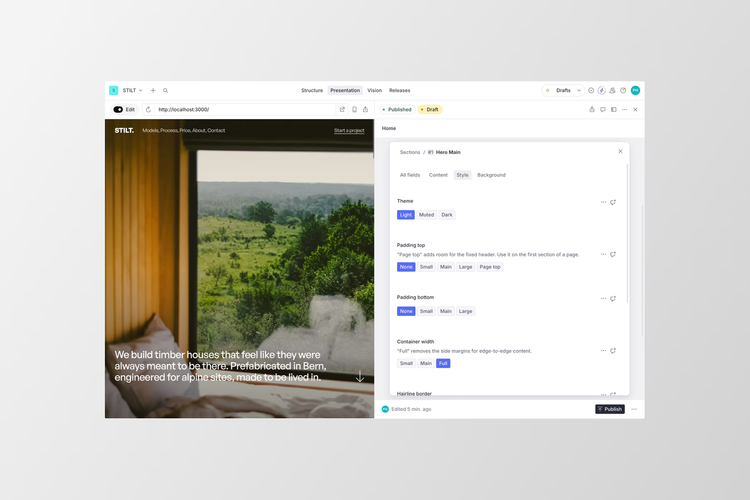Switch to the Structure tool
This screenshot has height=500, width=750.
click(x=312, y=90)
